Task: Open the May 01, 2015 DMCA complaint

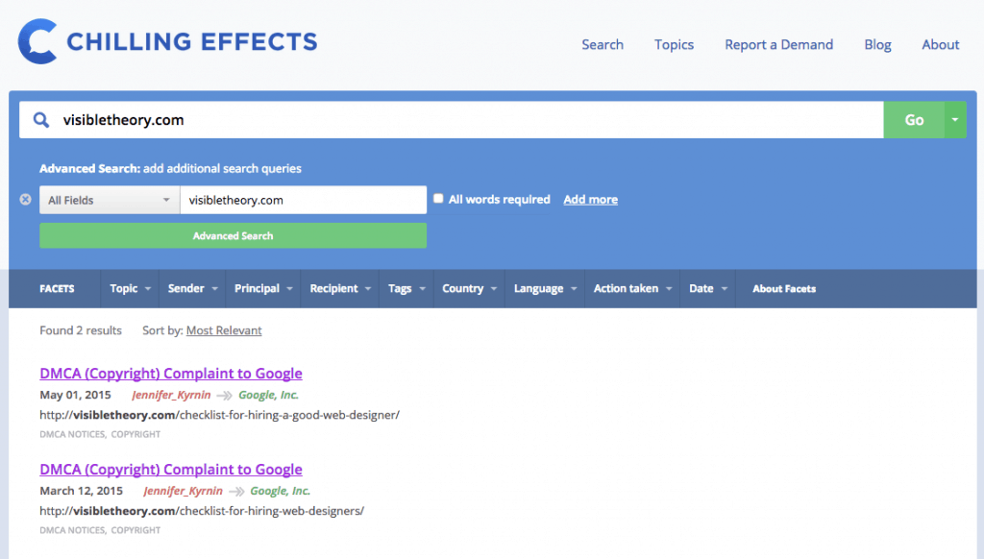Action: [171, 374]
